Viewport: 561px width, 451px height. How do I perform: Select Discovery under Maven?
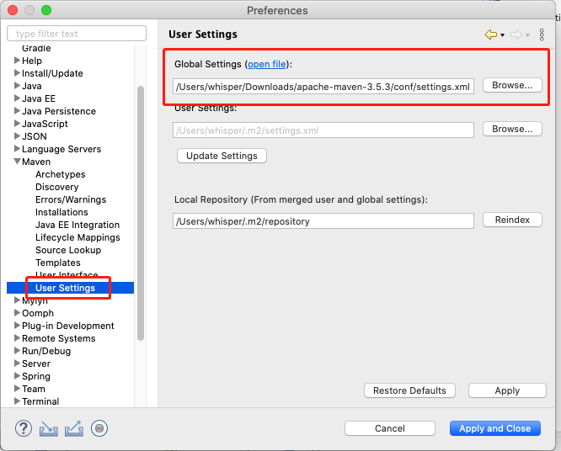pyautogui.click(x=57, y=187)
